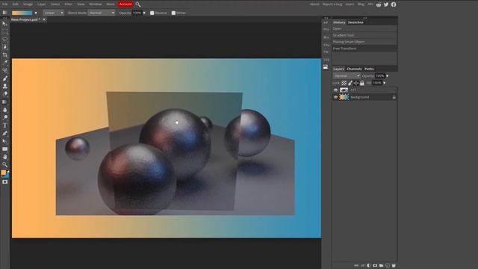Select the Hand tool
This screenshot has width=478, height=269.
[x=5, y=157]
